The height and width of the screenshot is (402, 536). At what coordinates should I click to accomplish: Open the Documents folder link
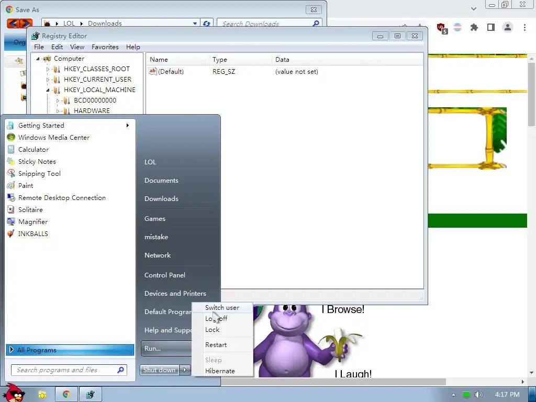point(161,181)
